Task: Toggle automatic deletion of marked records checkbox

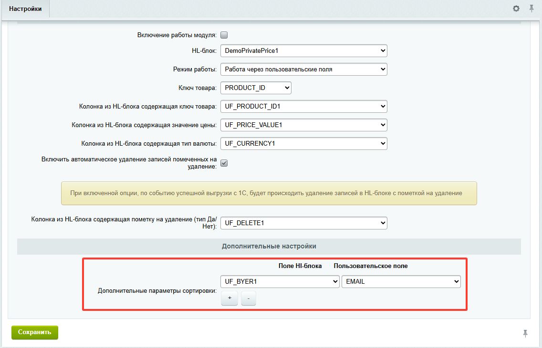Action: [224, 163]
